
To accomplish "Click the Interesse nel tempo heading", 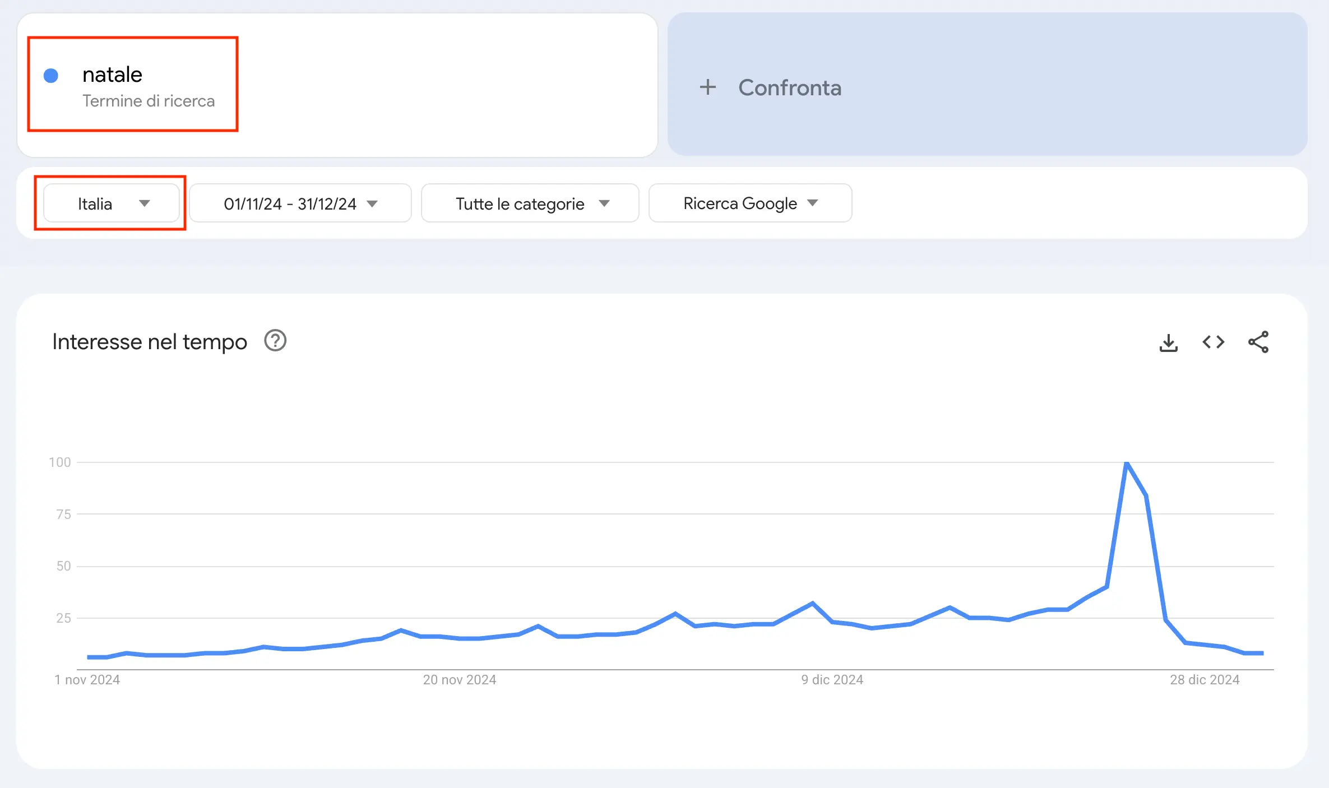I will click(x=150, y=342).
